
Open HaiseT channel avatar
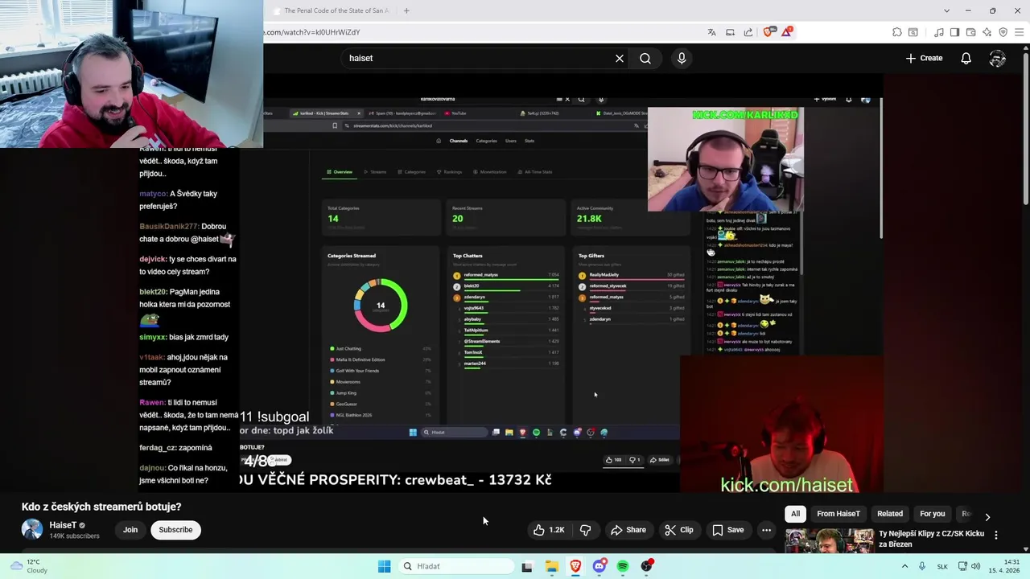(x=32, y=529)
